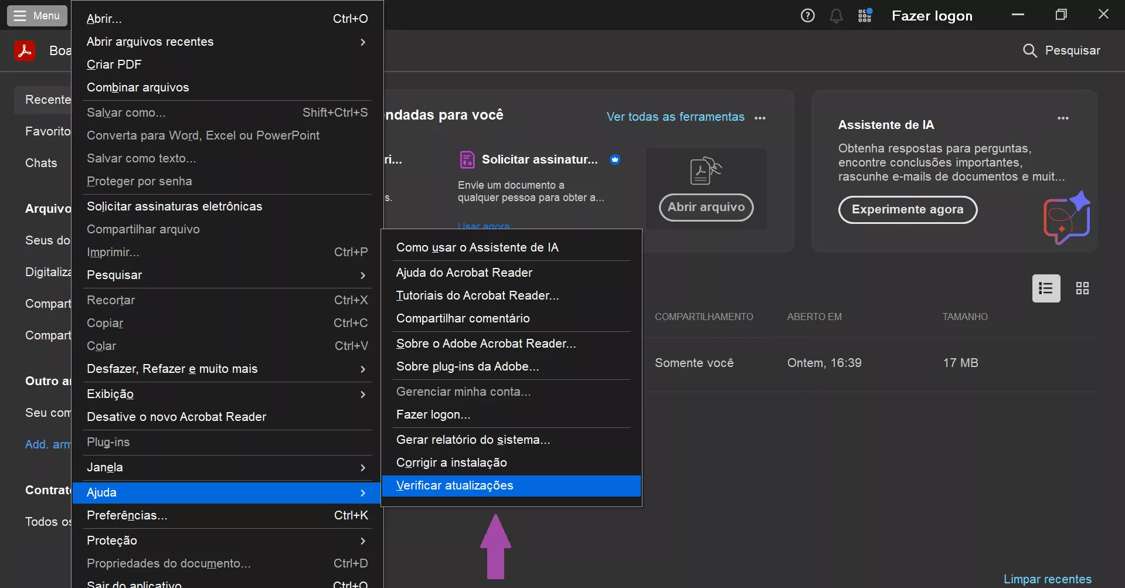Open Ver todas as ferramentas link
The height and width of the screenshot is (588, 1125).
tap(675, 117)
